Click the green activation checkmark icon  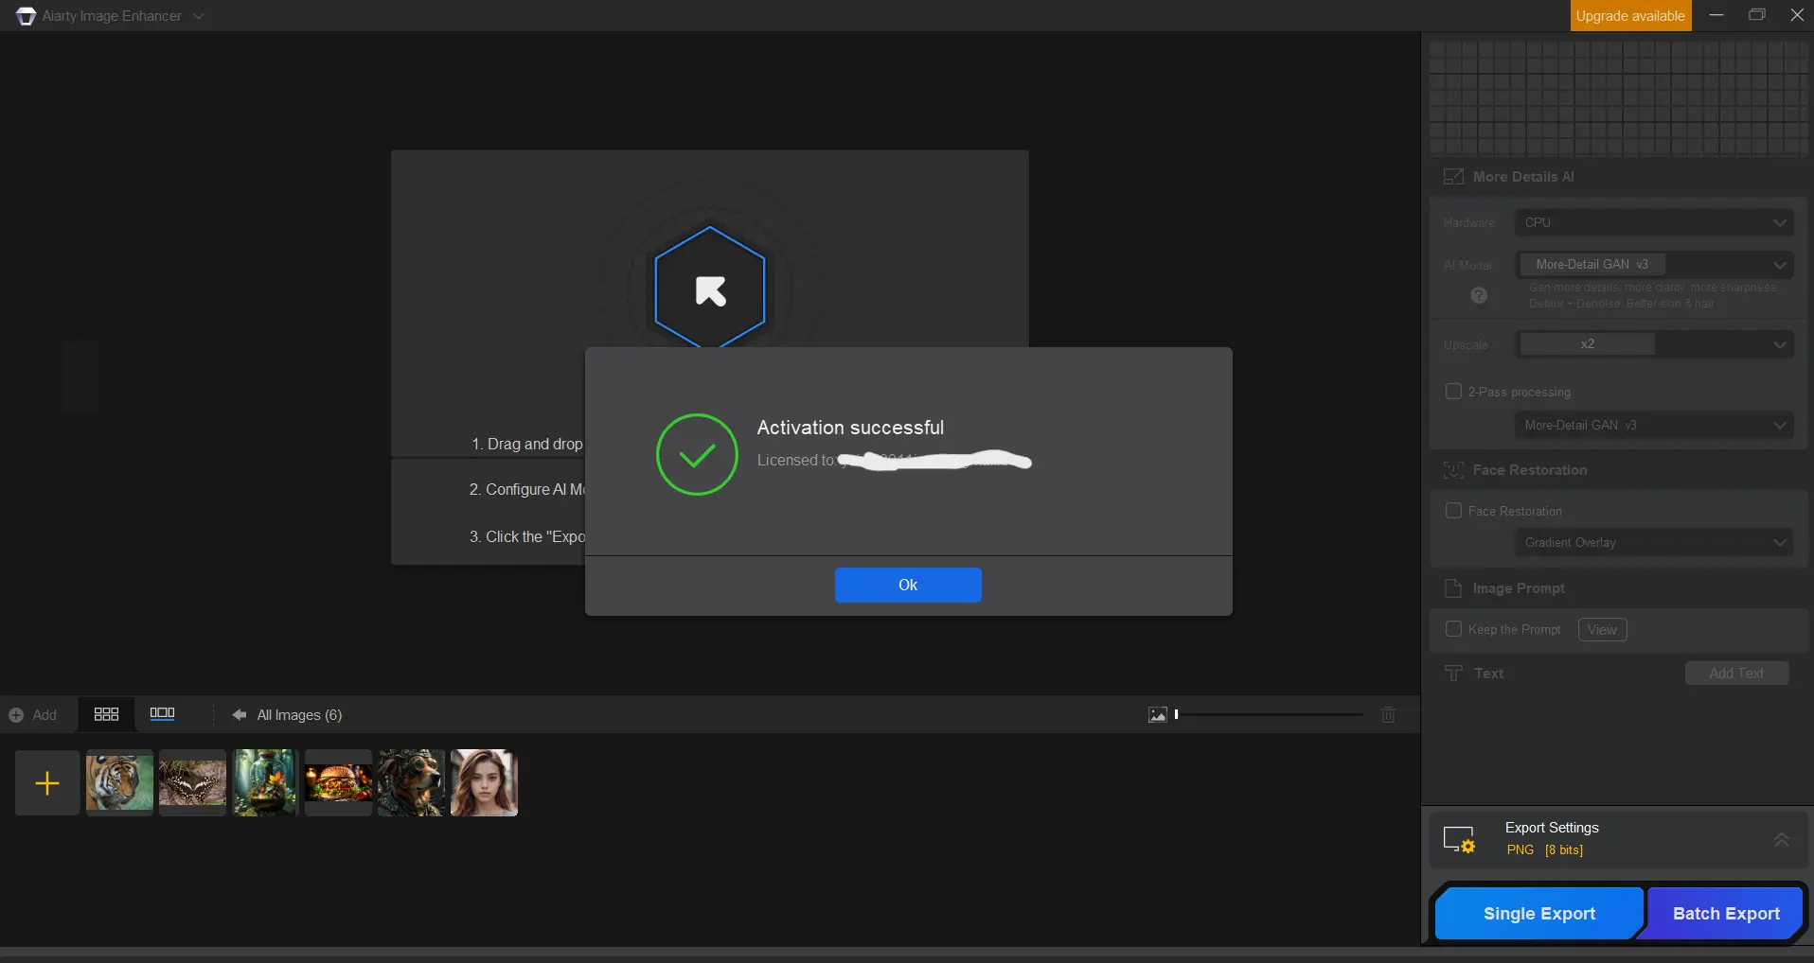click(697, 454)
